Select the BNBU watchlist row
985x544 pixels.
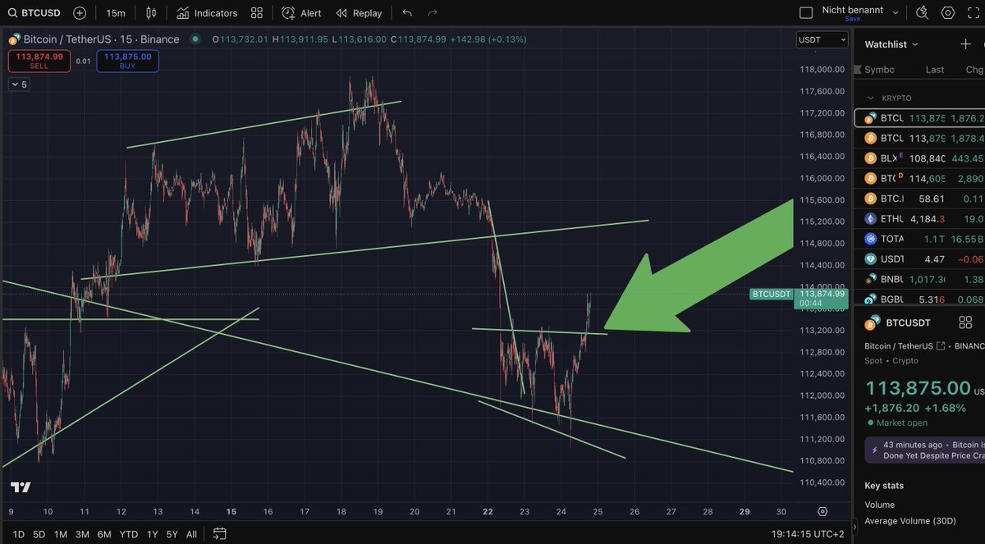click(919, 279)
